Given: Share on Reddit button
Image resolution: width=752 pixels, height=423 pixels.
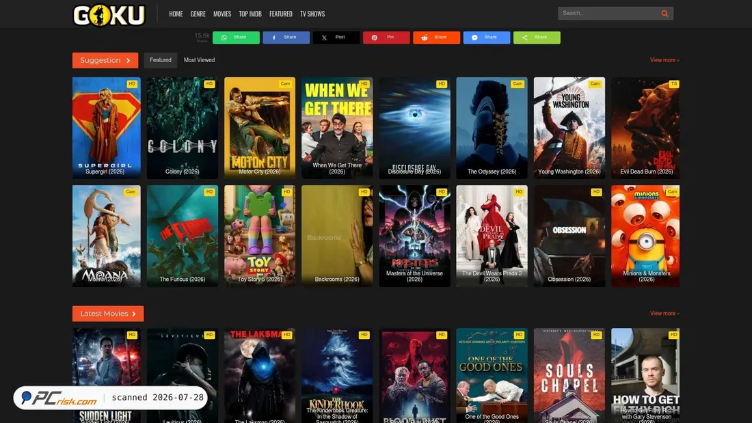Looking at the screenshot, I should (436, 38).
